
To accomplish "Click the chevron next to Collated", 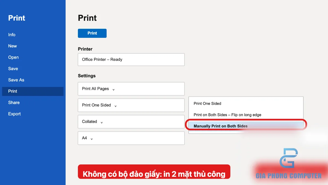I will coord(102,123).
